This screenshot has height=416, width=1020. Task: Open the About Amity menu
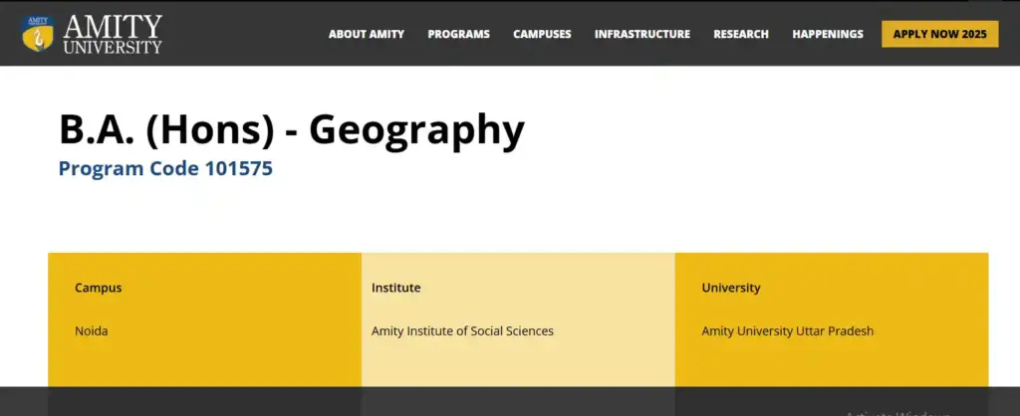367,34
